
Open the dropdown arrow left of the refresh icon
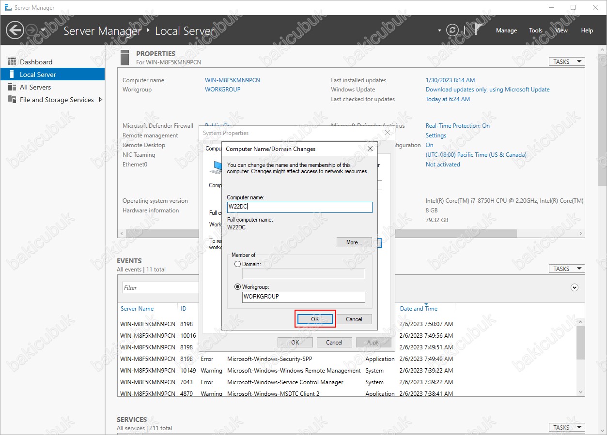coord(440,30)
